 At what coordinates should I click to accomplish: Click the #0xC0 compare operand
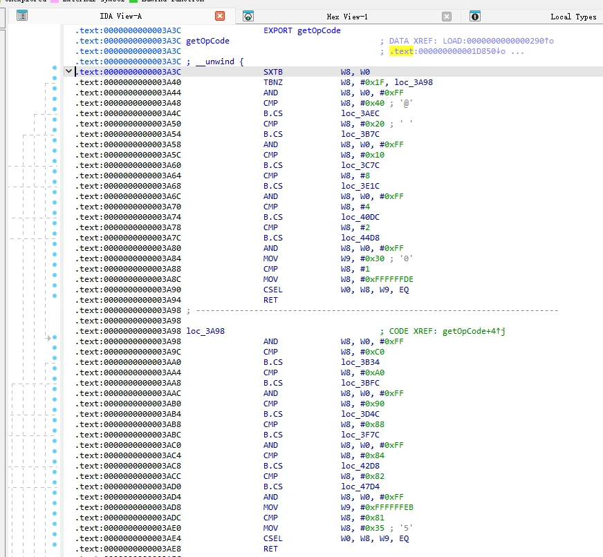point(372,352)
